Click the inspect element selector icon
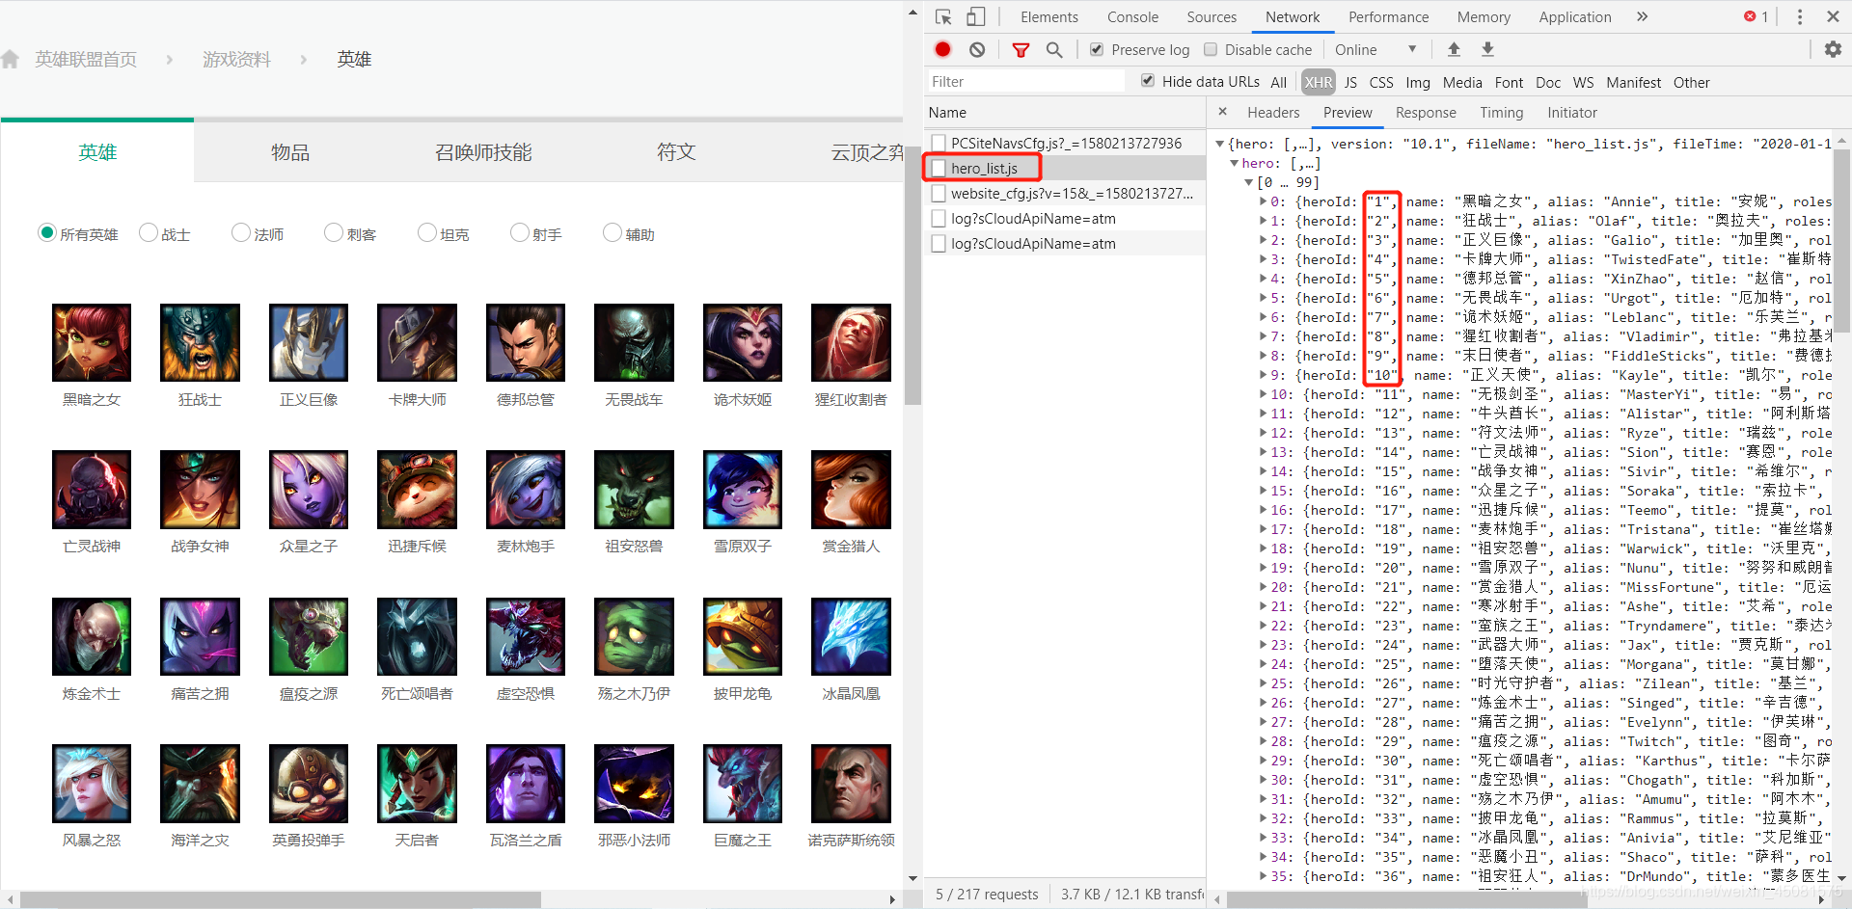1852x909 pixels. 943,16
